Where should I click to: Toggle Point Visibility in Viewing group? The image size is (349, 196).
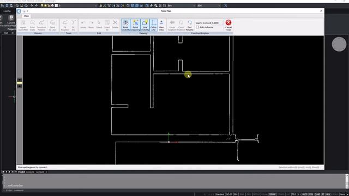tap(125, 25)
